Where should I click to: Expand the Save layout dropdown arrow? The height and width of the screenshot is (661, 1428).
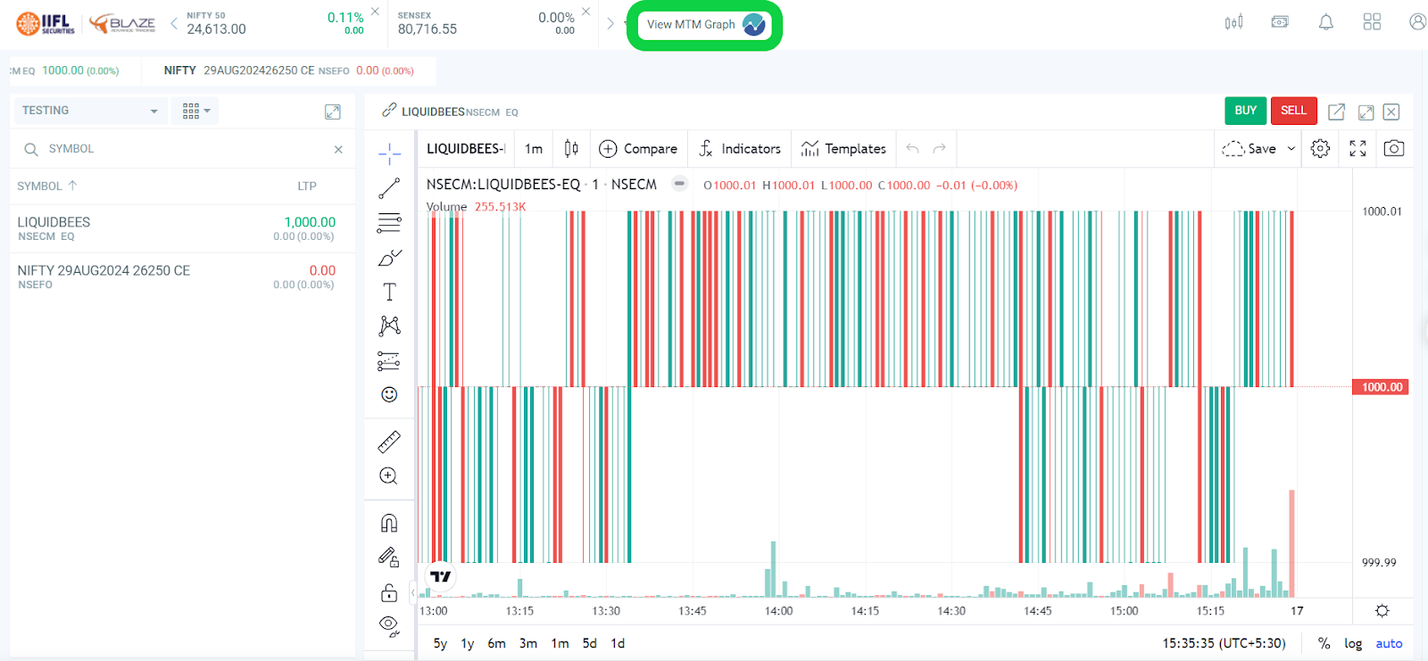coord(1291,149)
